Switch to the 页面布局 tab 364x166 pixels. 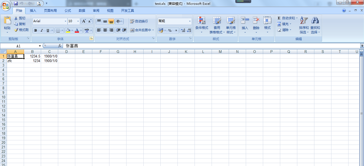(x=50, y=11)
